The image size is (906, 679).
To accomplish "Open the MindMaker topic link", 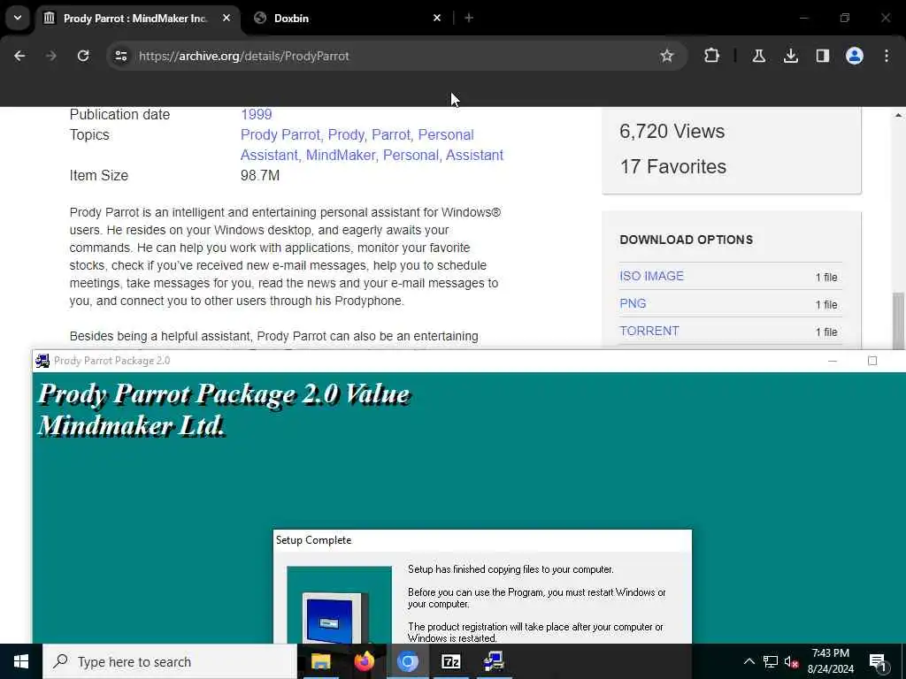I will (341, 156).
